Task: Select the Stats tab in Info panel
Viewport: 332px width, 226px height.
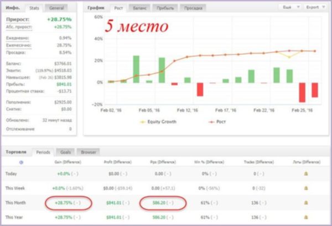Action: click(x=34, y=8)
